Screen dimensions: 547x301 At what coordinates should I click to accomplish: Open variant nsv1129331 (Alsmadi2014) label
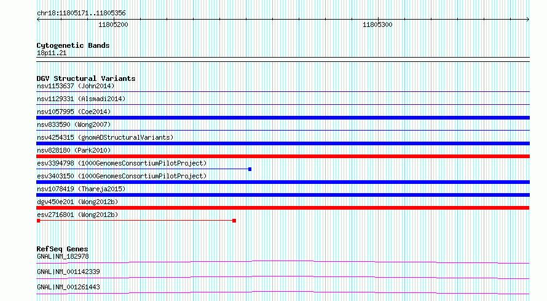coord(81,99)
